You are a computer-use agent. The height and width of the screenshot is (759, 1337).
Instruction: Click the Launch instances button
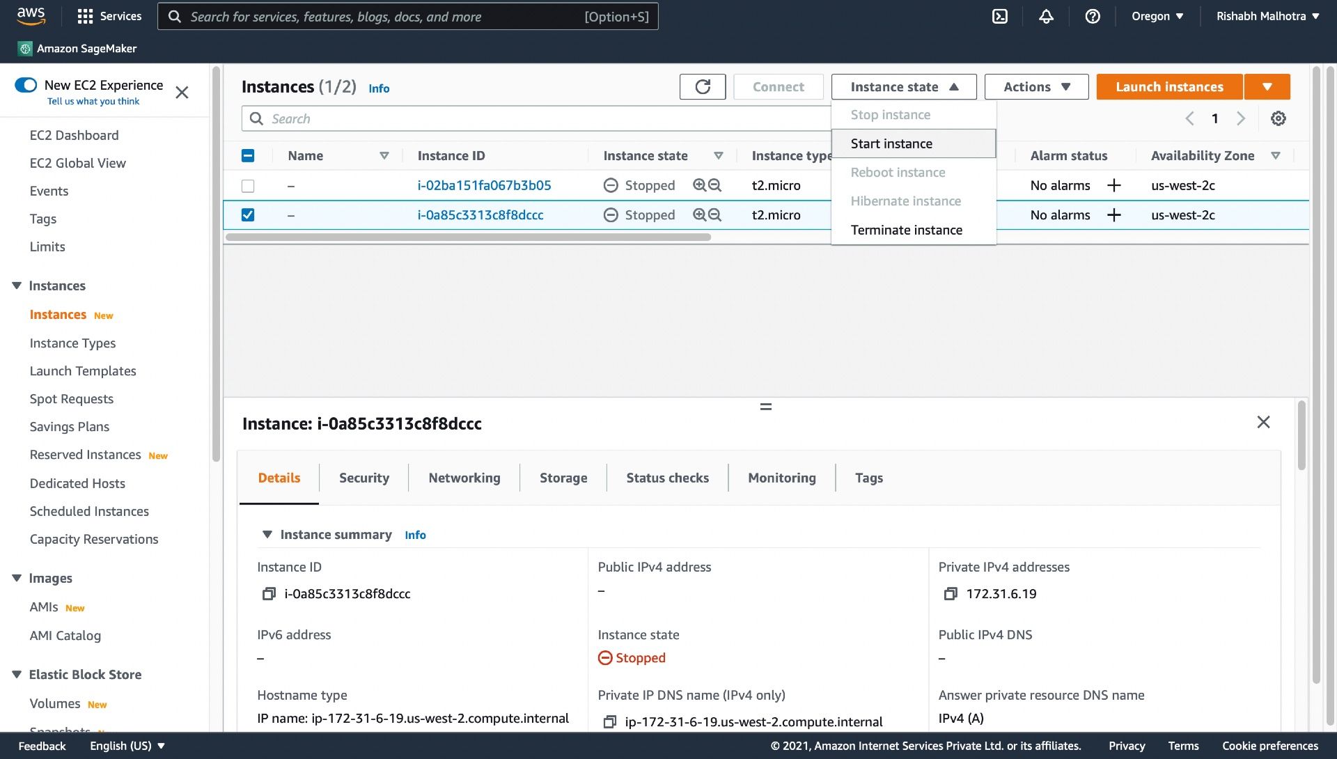tap(1169, 87)
